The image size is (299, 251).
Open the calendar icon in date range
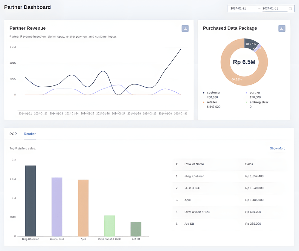(290, 9)
